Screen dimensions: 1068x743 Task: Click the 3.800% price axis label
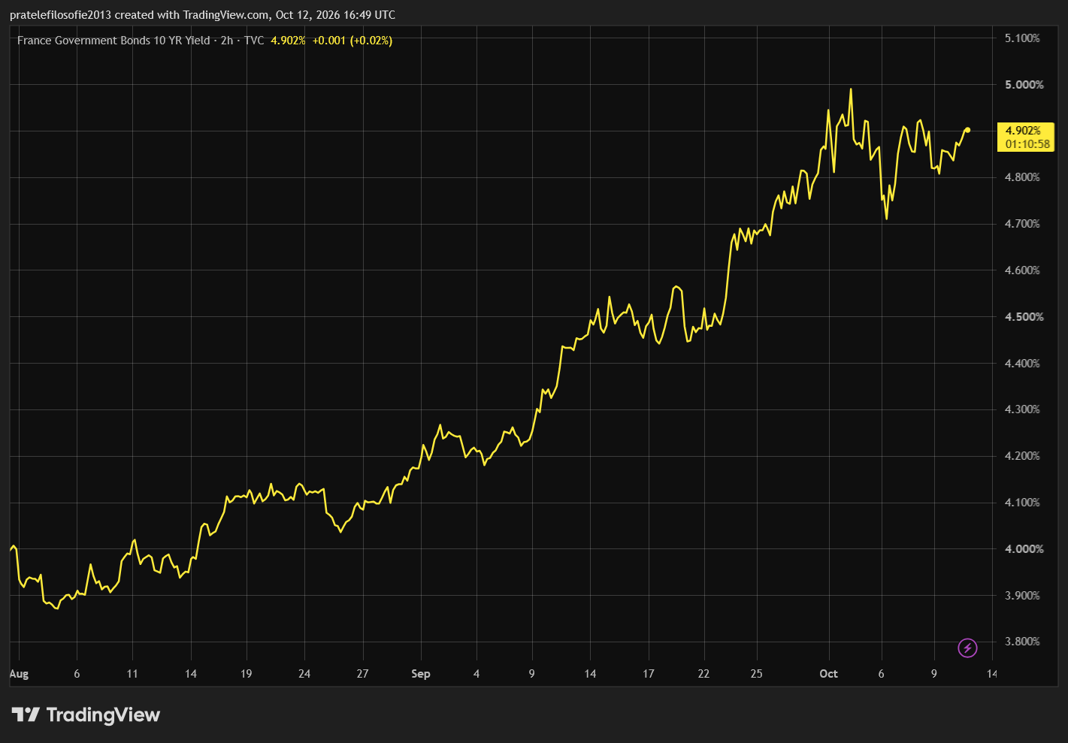pyautogui.click(x=1022, y=642)
